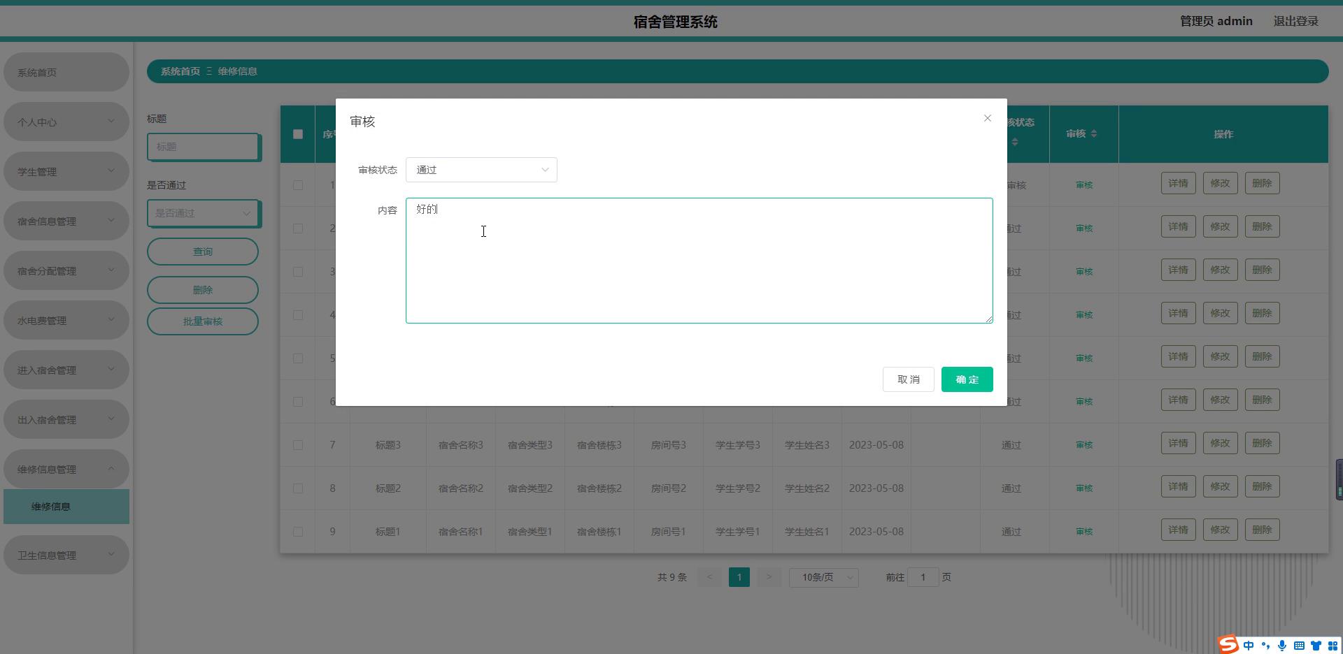This screenshot has width=1343, height=654.
Task: Click the 删除 batch delete button
Action: tap(203, 290)
